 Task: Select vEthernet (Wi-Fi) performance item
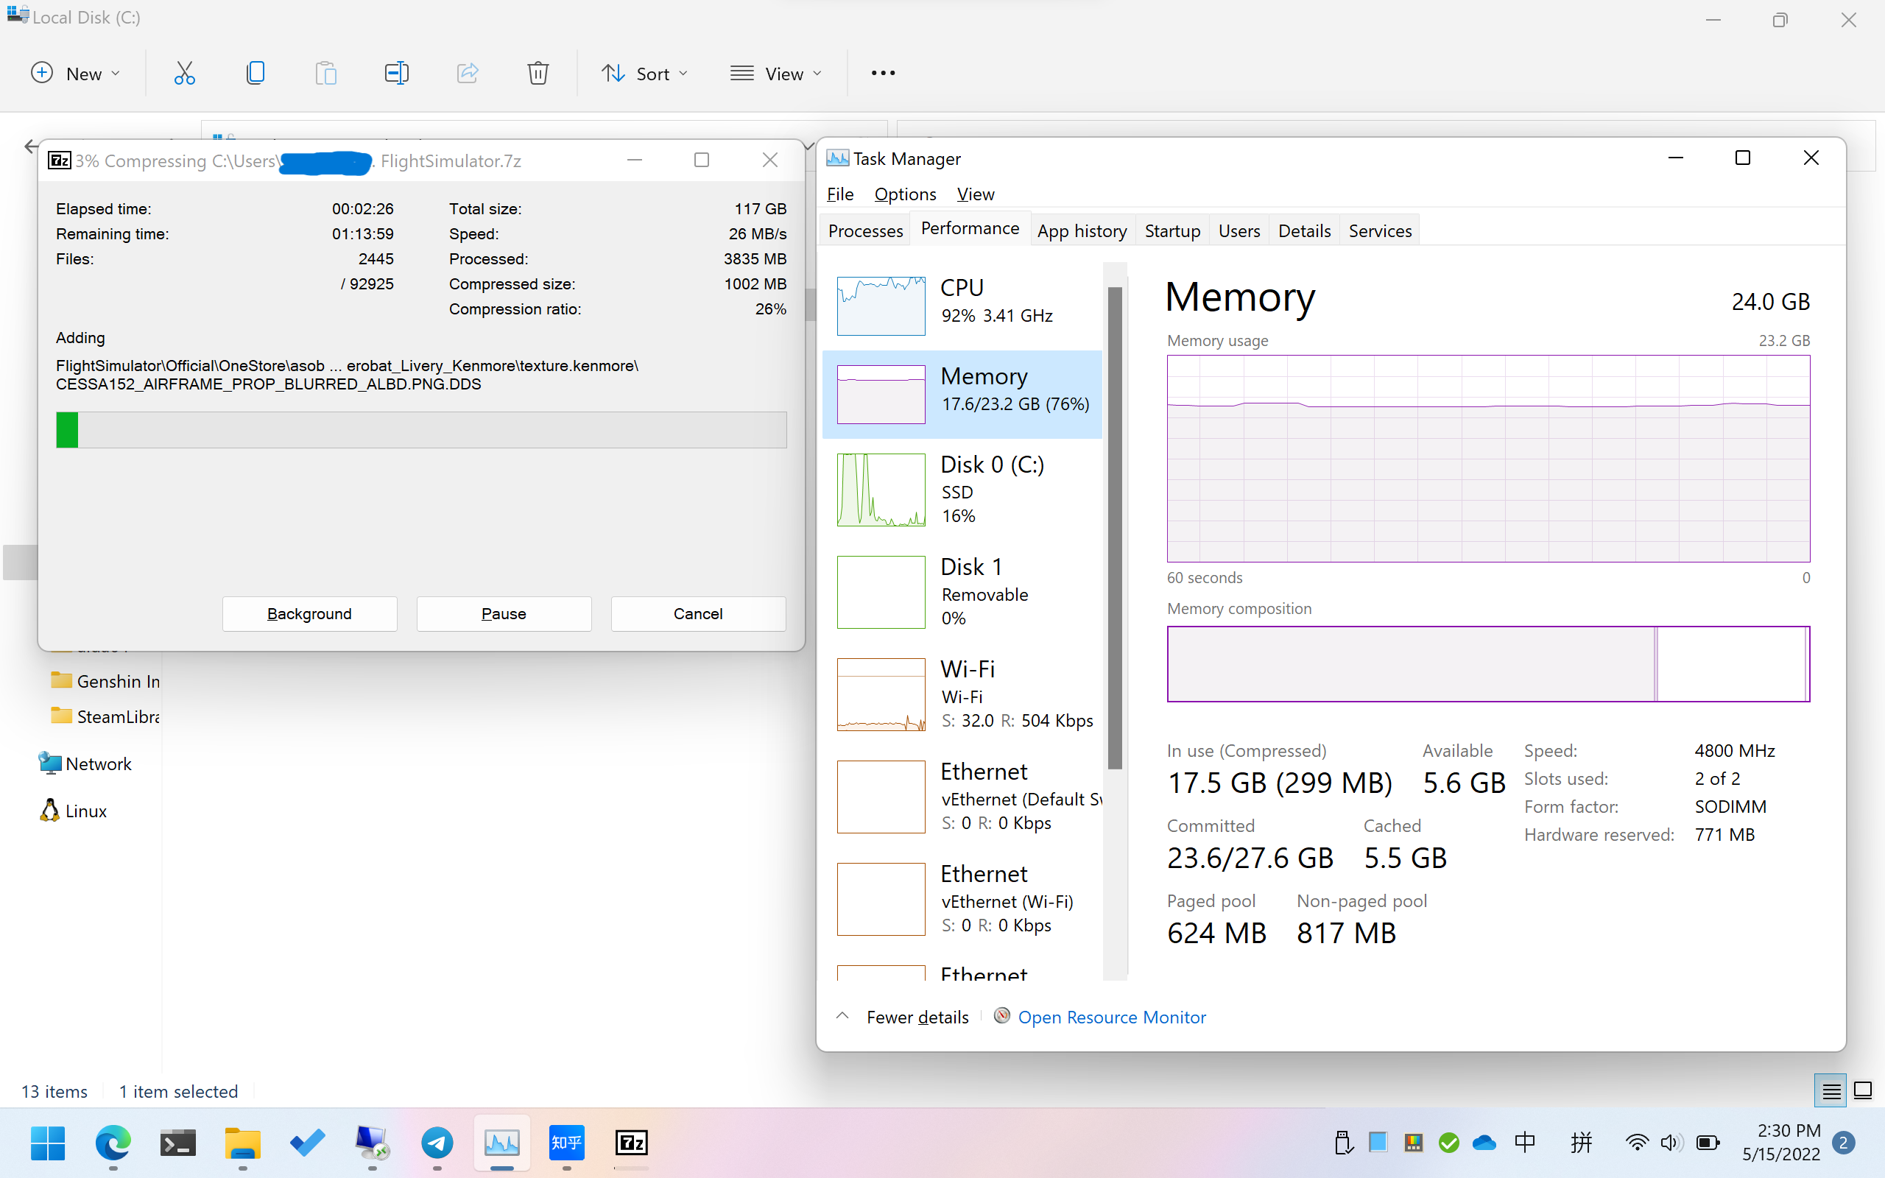[962, 898]
